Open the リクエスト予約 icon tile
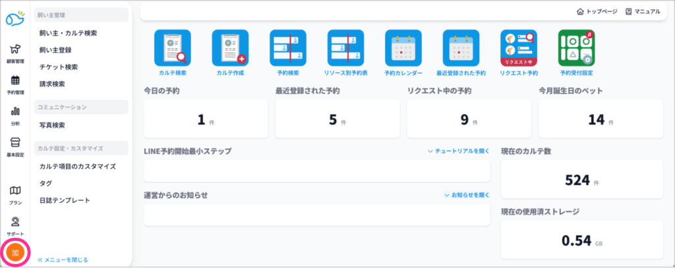Screen dimensions: 675x268 click(519, 48)
